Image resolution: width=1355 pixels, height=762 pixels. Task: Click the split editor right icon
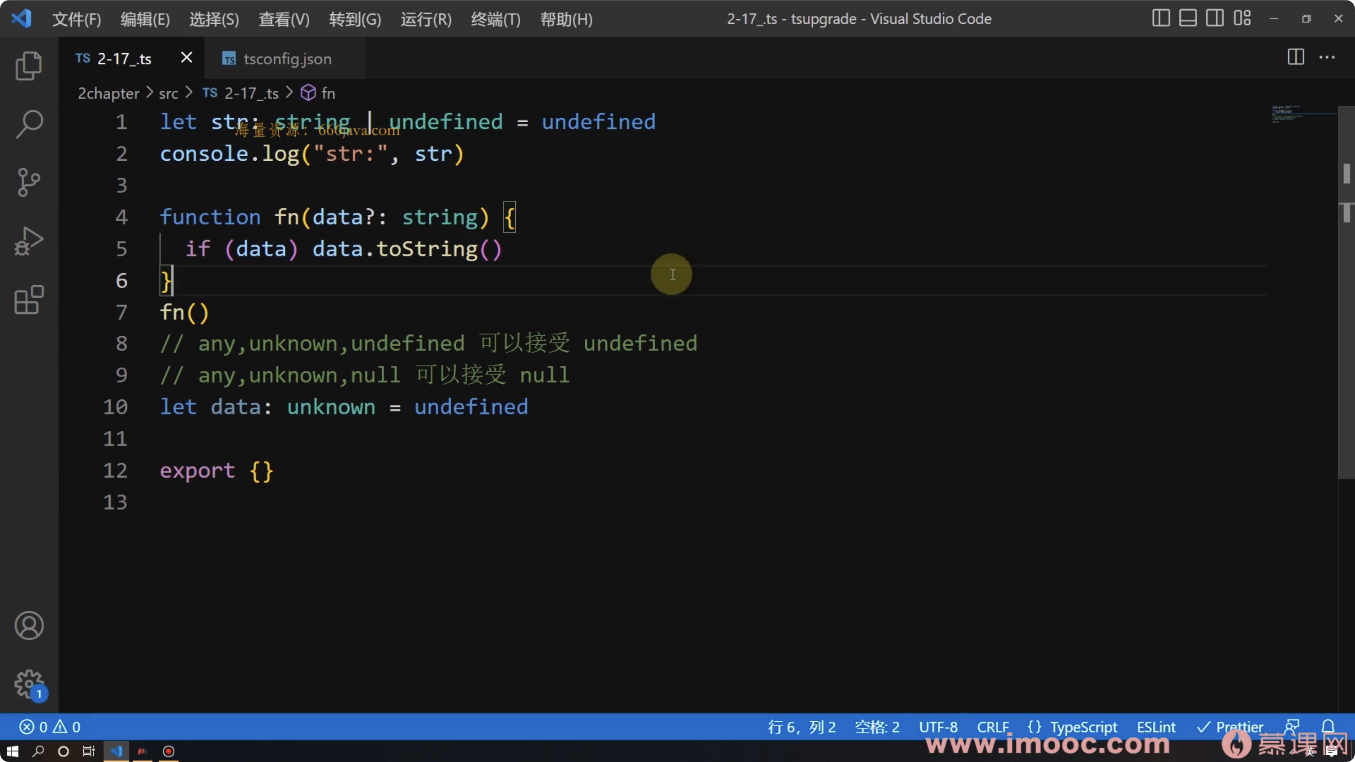(1295, 57)
